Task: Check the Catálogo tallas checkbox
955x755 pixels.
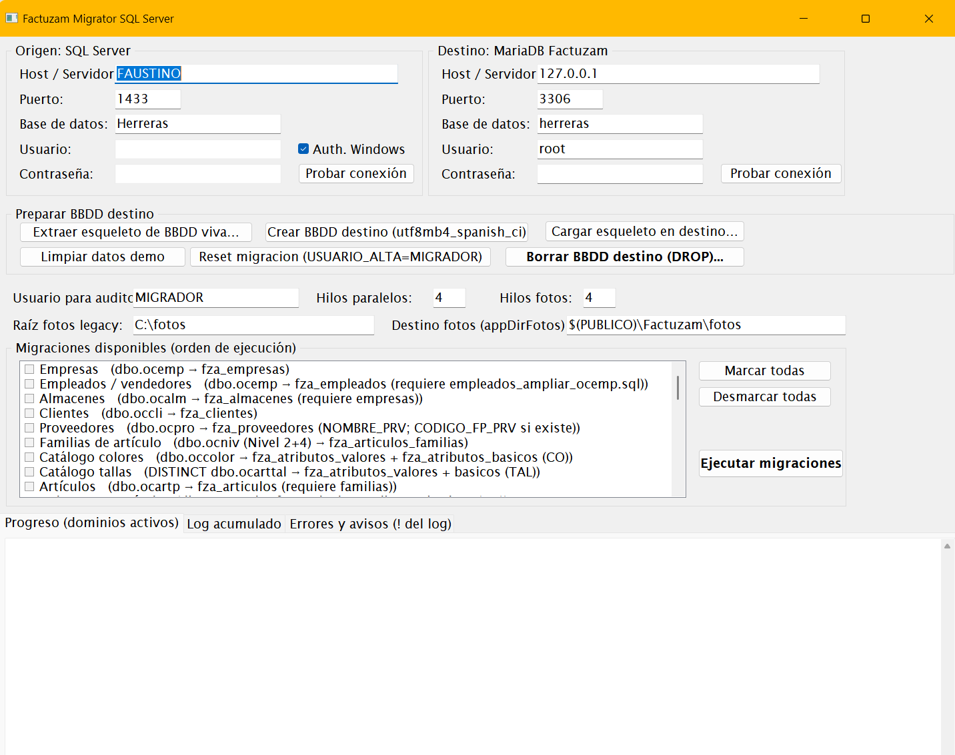Action: [29, 472]
